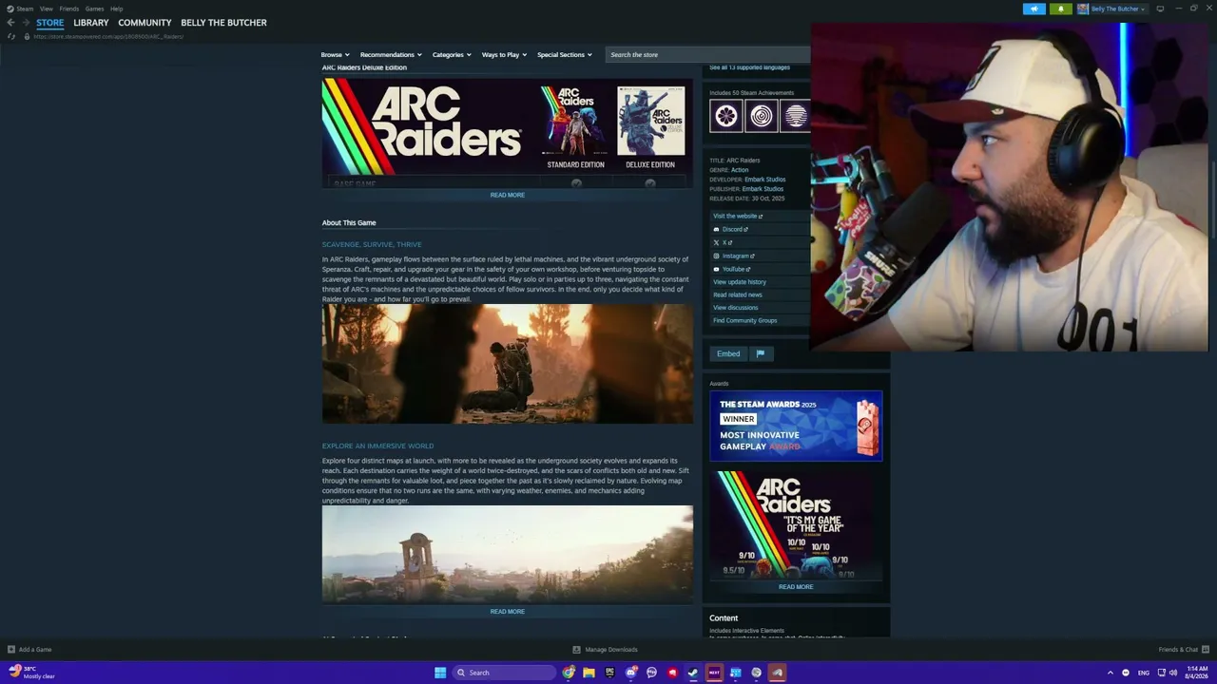Select the Deluxe Edition cover image
Viewport: 1217px width, 684px height.
[x=650, y=121]
